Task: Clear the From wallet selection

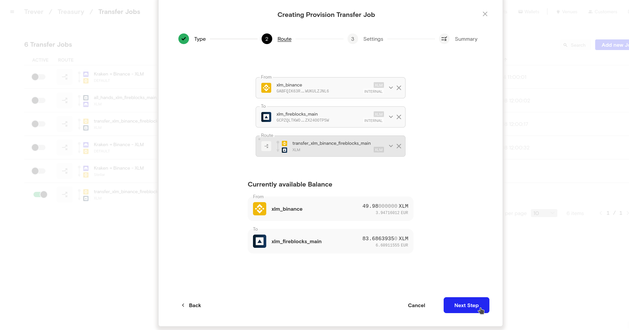Action: [399, 88]
